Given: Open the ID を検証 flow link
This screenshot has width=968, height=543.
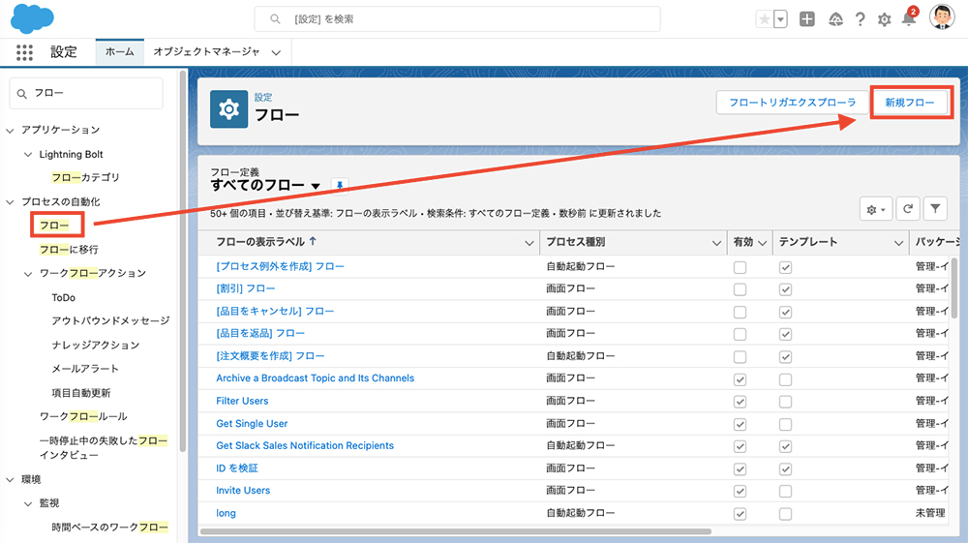Looking at the screenshot, I should (237, 468).
